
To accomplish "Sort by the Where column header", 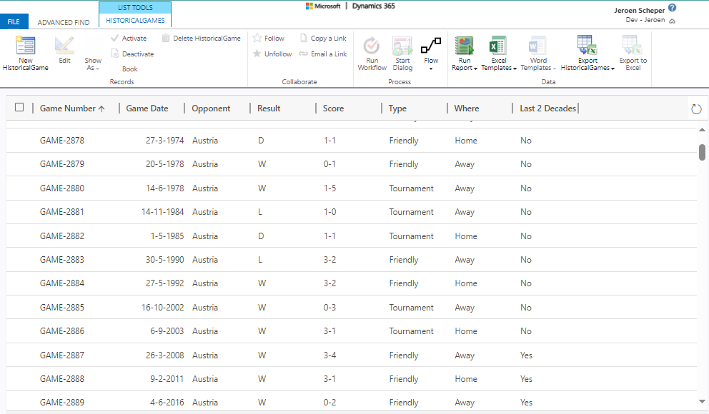I will click(x=467, y=108).
